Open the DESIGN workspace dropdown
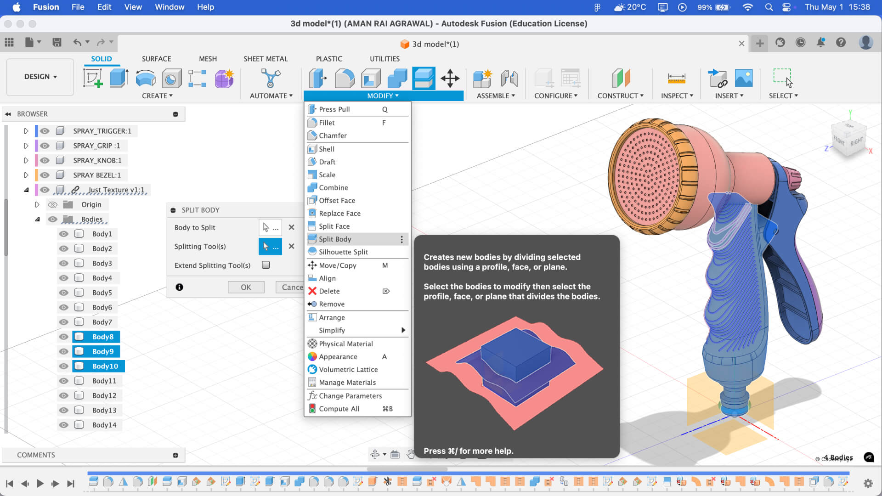The image size is (882, 496). pos(40,77)
